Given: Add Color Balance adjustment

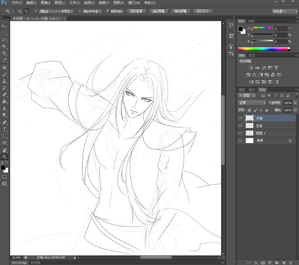Looking at the screenshot, I should (x=254, y=75).
